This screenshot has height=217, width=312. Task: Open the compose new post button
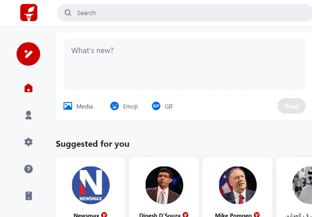point(28,54)
